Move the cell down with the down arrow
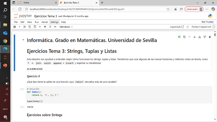Screen dimensions: 217x122 click(x=194, y=37)
